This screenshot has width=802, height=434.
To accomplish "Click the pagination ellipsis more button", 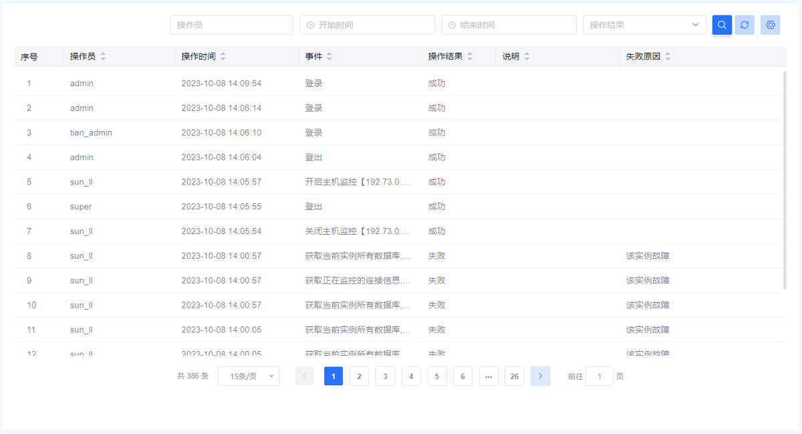I will 489,376.
